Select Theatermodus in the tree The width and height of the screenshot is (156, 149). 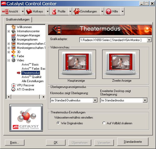[x=31, y=73]
